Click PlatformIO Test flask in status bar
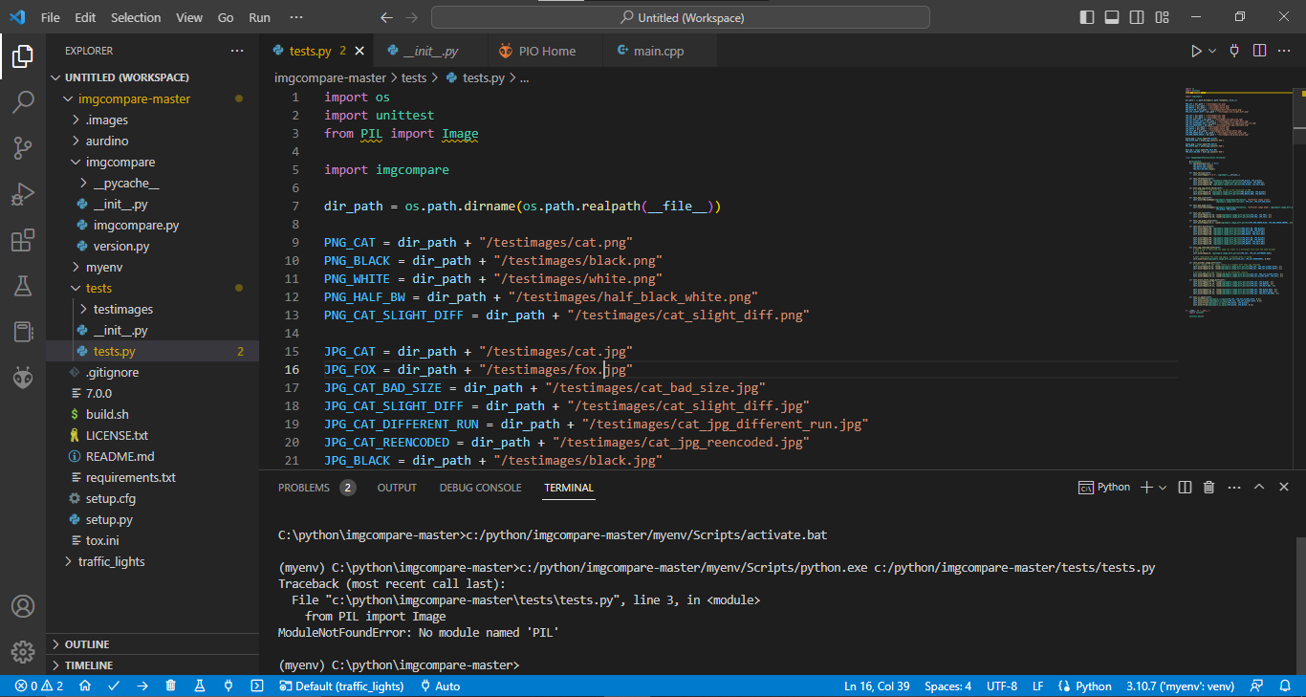This screenshot has width=1306, height=697. click(x=200, y=686)
